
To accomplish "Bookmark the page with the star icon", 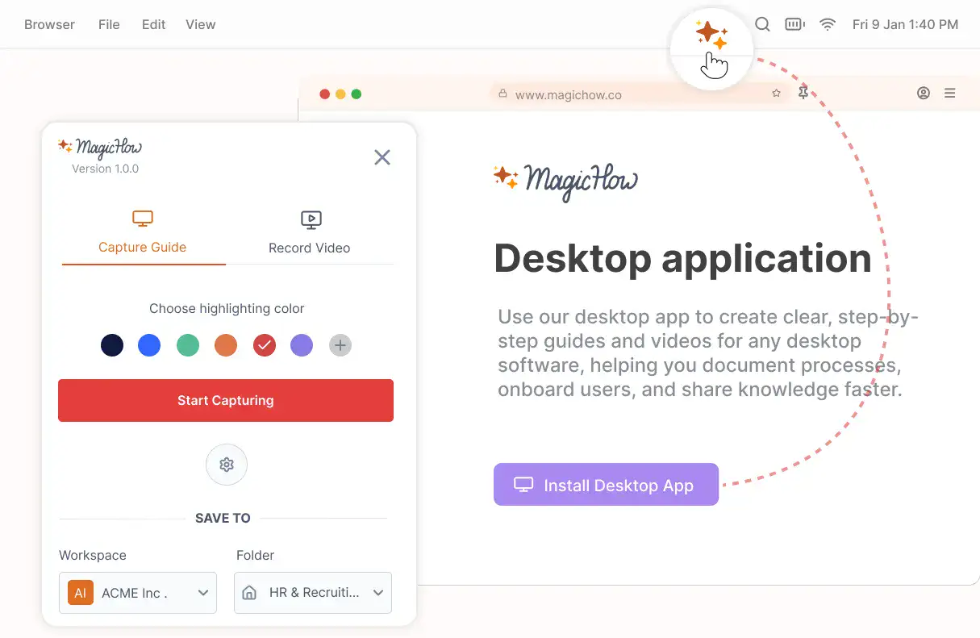I will 776,93.
